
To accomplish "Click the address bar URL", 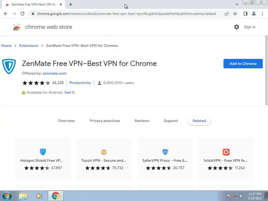I will pyautogui.click(x=126, y=14).
